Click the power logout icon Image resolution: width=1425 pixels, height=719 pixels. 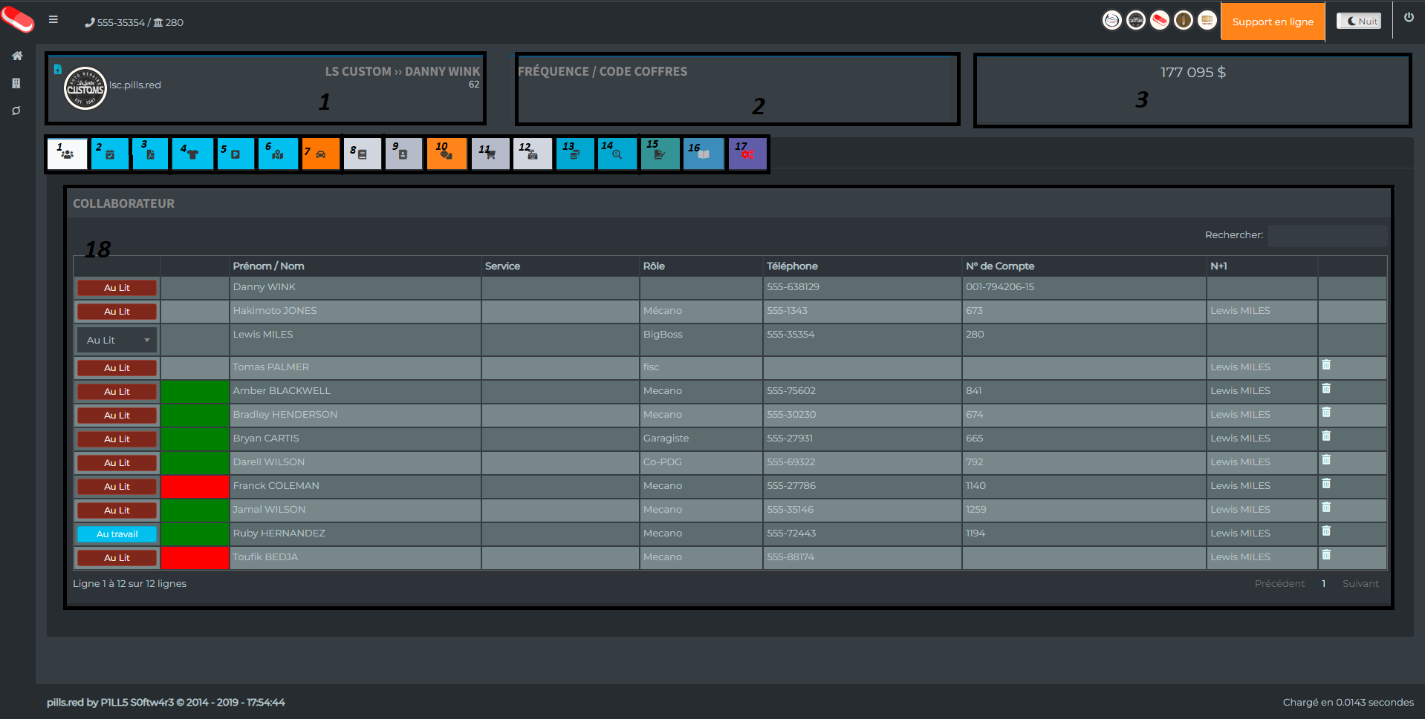coord(1409,18)
